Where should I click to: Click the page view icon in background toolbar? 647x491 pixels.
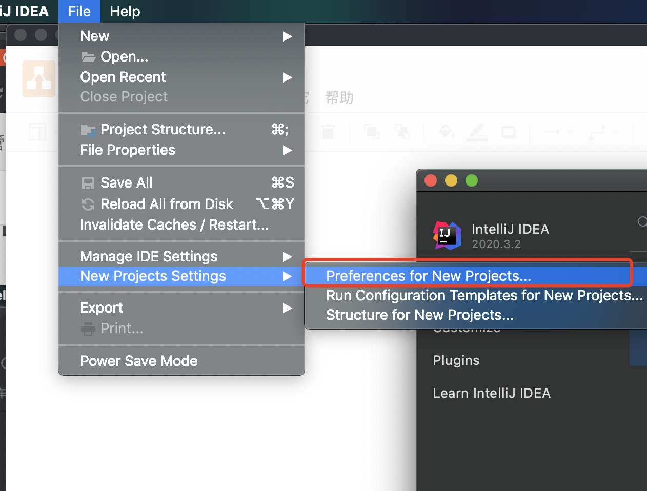pyautogui.click(x=37, y=132)
